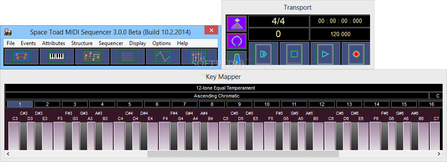The width and height of the screenshot is (447, 162).
Task: Click the C5 piano key
Action: [225, 136]
